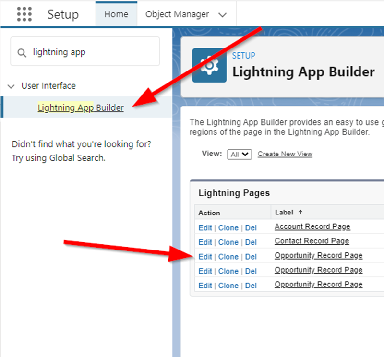The image size is (384, 357).
Task: Click the User Interface section label
Action: [48, 86]
